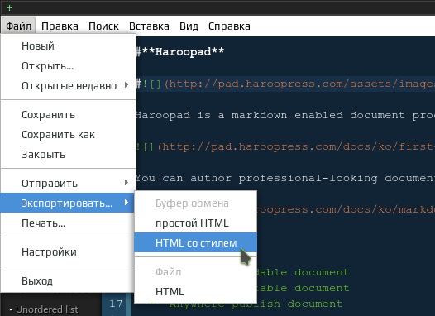Choose HTML under the Файл section
The image size is (435, 316).
pyautogui.click(x=195, y=291)
